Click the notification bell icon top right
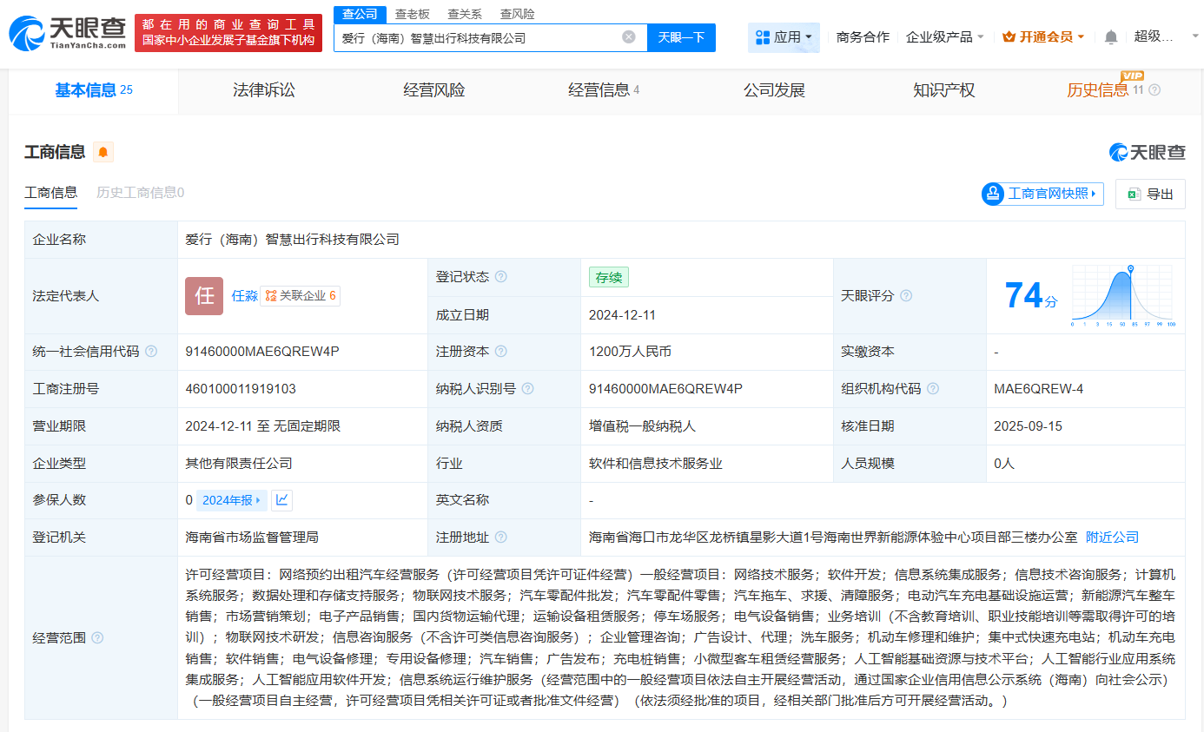1204x732 pixels. click(x=1111, y=36)
